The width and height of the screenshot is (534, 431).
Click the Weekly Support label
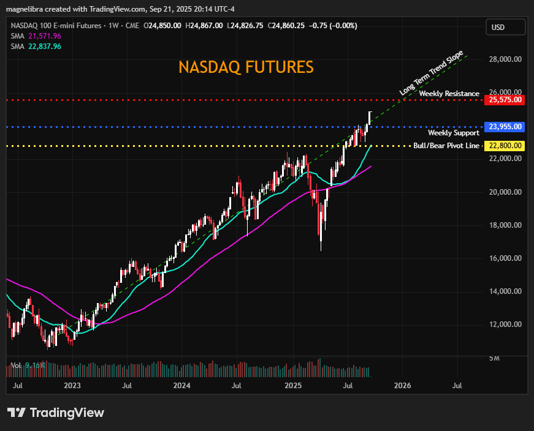[x=454, y=133]
